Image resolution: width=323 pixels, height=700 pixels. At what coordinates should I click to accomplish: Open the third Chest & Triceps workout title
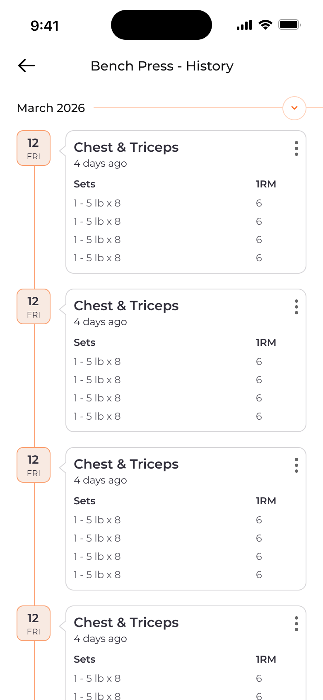126,464
